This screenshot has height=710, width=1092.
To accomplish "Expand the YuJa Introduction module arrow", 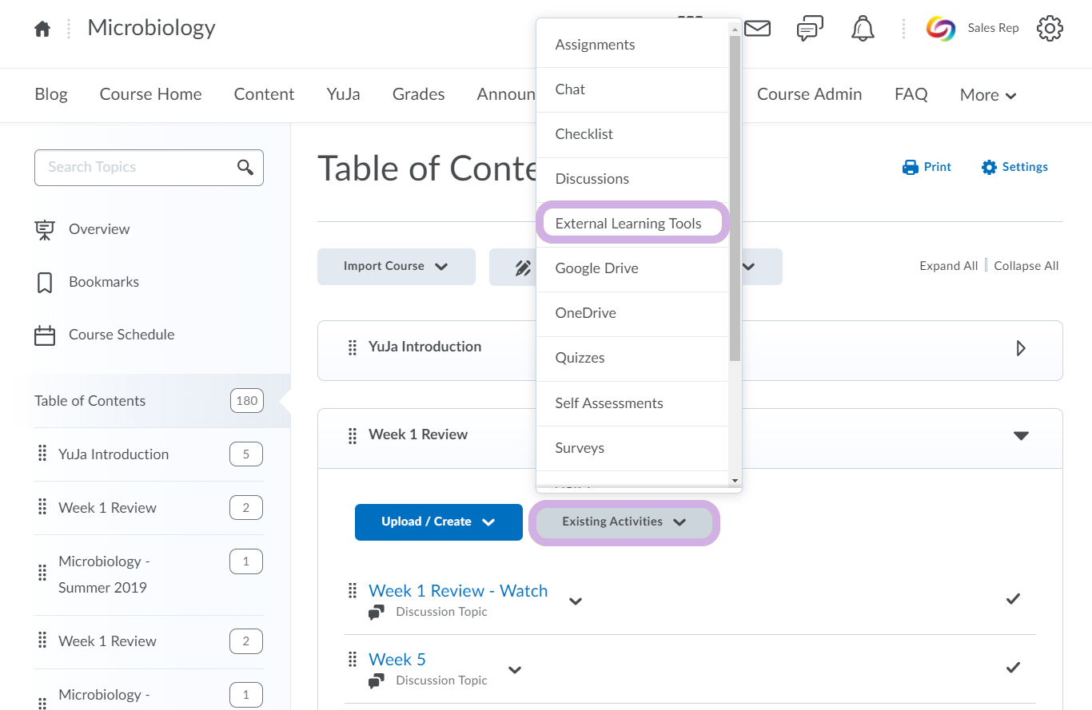I will [x=1021, y=348].
